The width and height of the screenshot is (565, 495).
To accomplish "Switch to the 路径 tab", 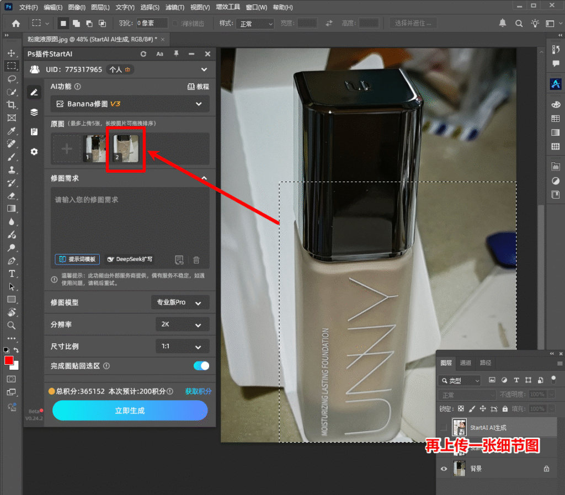I will pyautogui.click(x=486, y=363).
